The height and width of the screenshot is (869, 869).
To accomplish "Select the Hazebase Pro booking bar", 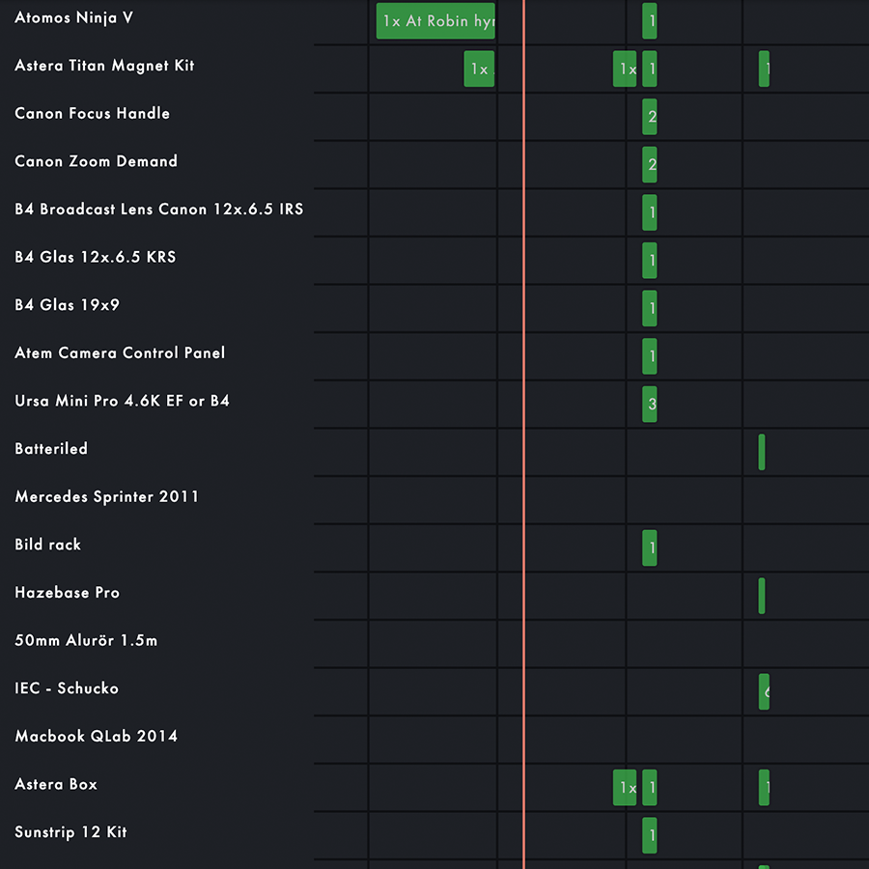I will click(x=762, y=596).
